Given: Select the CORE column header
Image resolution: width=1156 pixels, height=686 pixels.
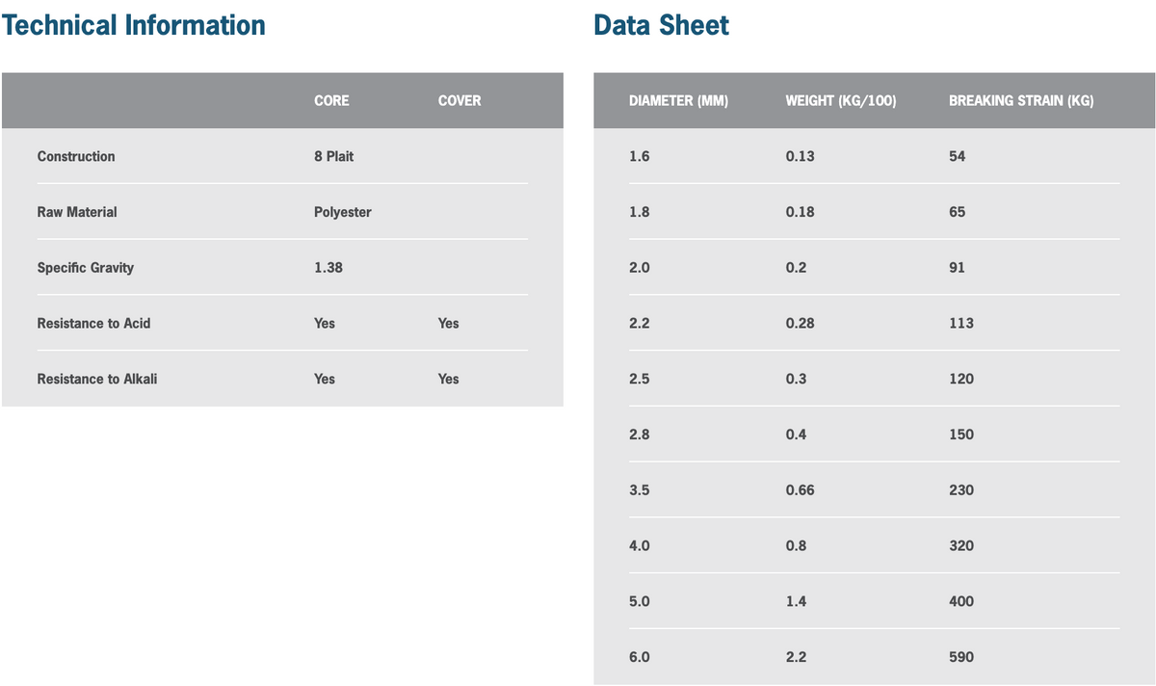Looking at the screenshot, I should click(x=331, y=100).
